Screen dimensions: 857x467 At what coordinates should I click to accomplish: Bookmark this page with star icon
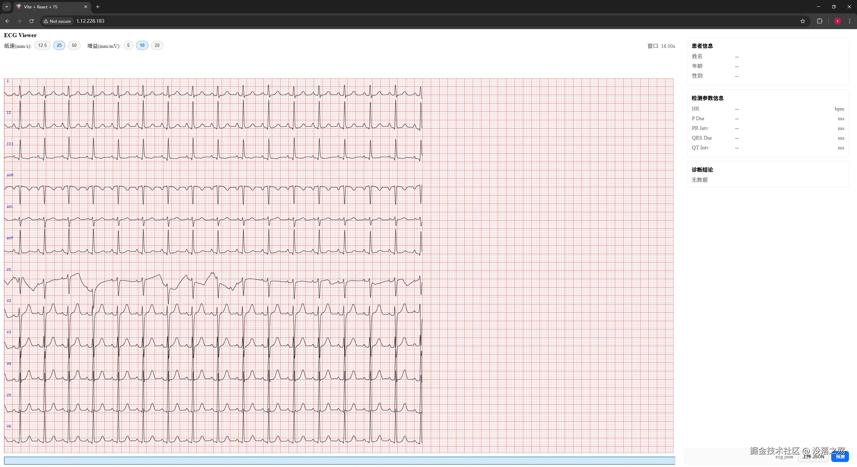coord(803,21)
